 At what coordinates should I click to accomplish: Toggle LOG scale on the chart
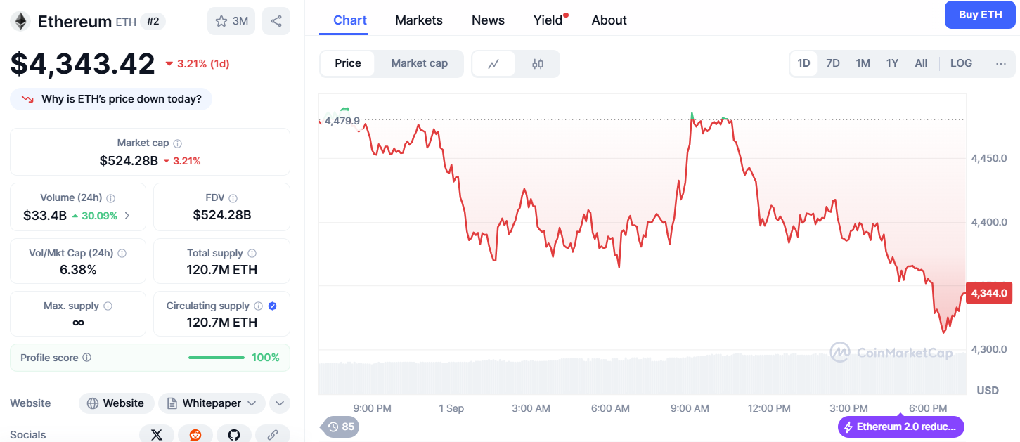(960, 63)
